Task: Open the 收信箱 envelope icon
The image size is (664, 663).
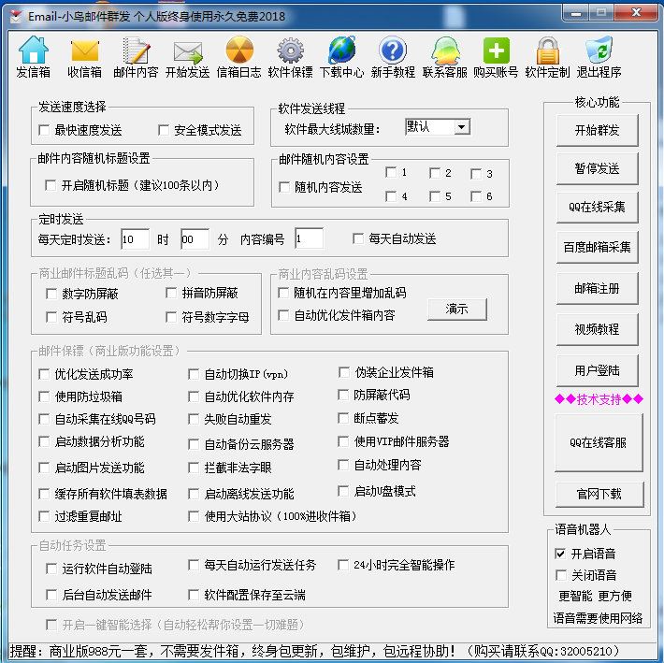Action: click(x=85, y=50)
